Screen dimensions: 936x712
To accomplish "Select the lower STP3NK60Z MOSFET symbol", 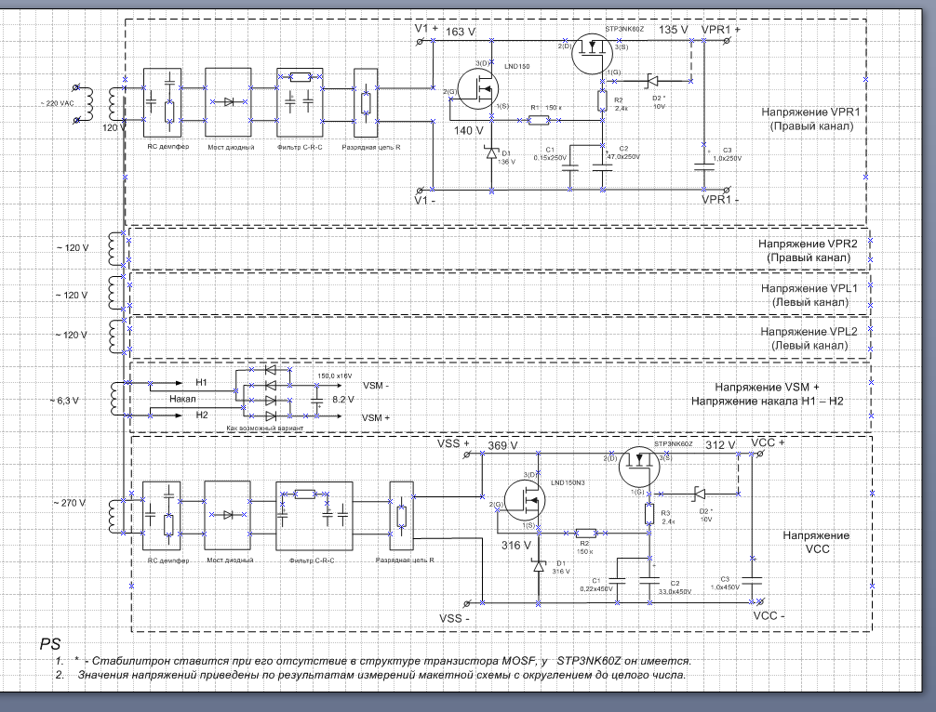I will [640, 468].
